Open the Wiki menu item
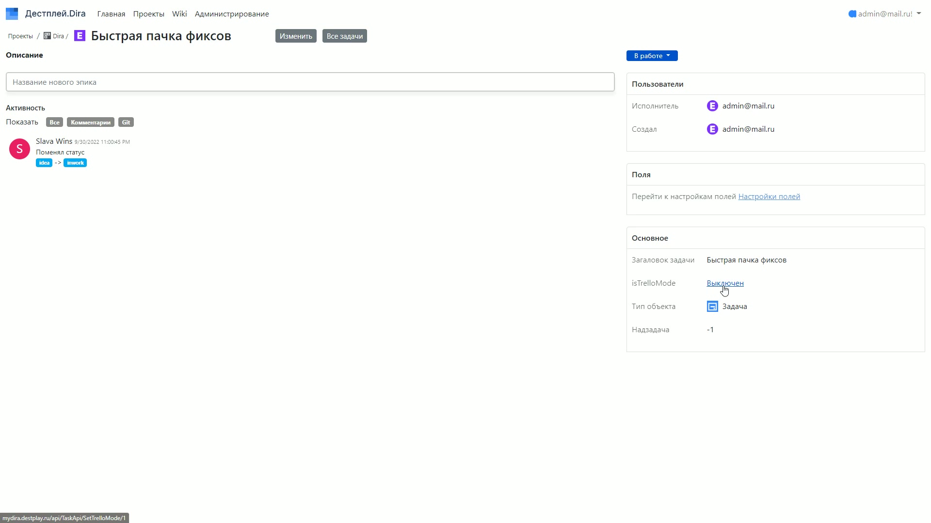Image resolution: width=931 pixels, height=523 pixels. coord(179,14)
